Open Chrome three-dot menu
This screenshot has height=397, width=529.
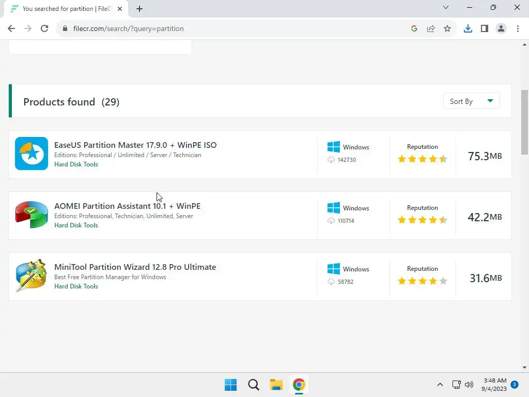click(x=518, y=29)
